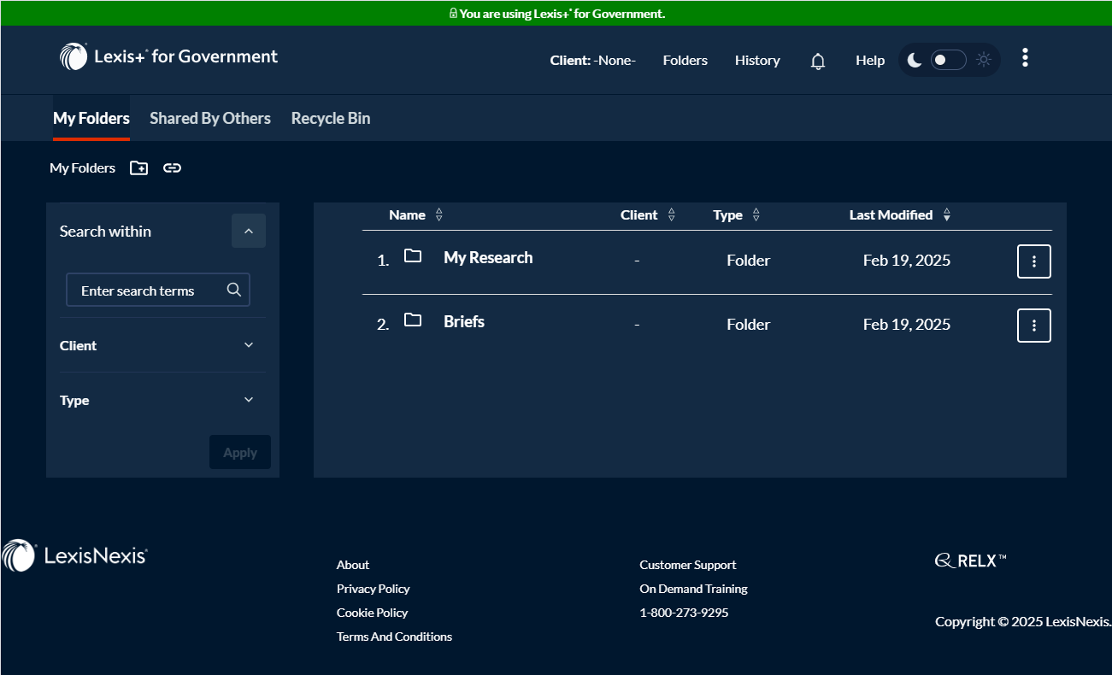Sort by the Client column arrows
This screenshot has height=675, width=1112.
tap(672, 215)
